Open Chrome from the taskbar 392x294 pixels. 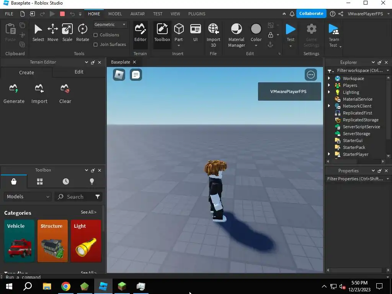[66, 286]
